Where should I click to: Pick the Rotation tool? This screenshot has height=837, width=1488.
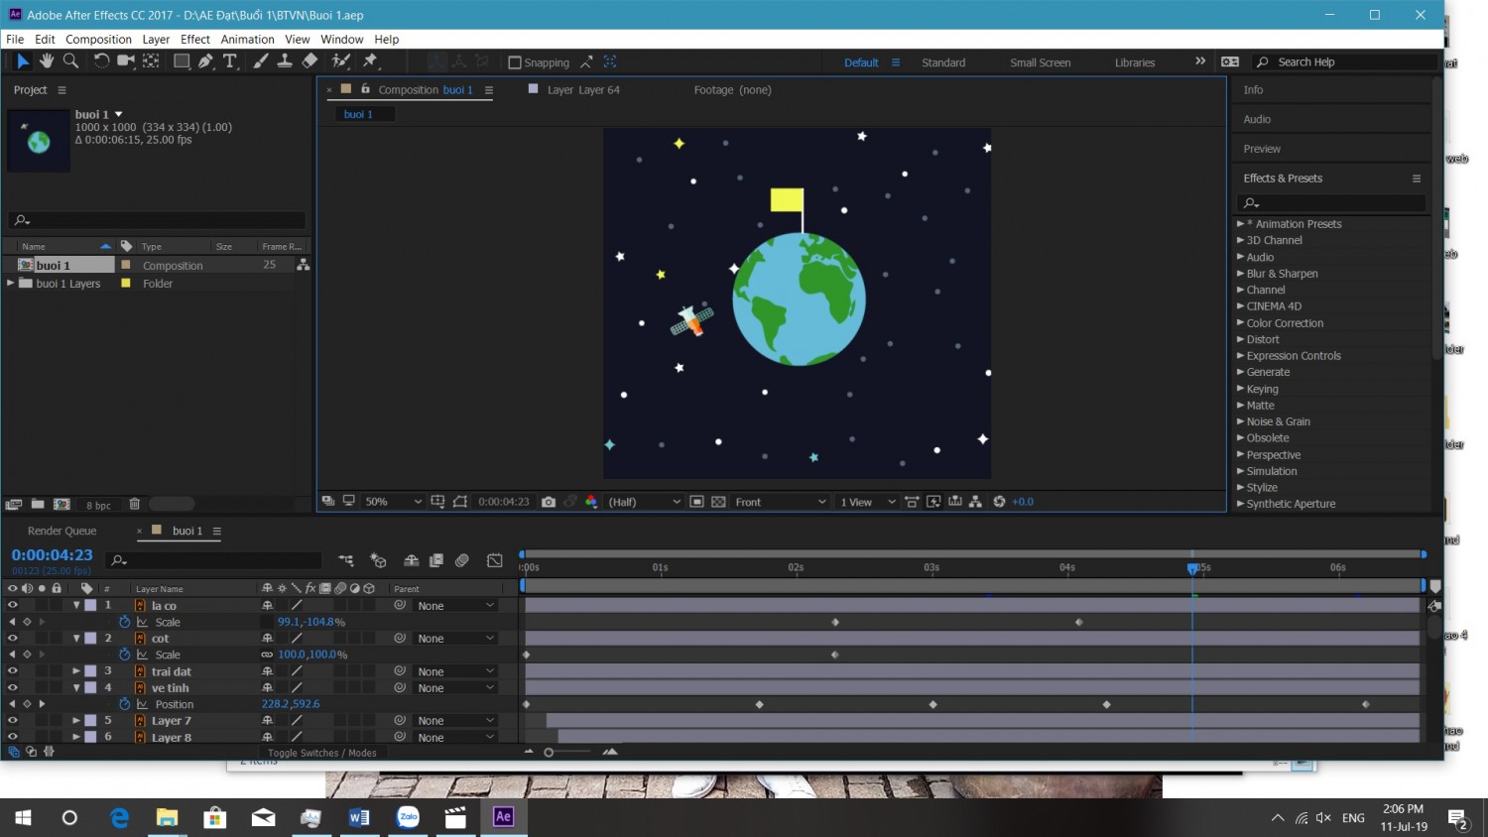click(x=101, y=61)
